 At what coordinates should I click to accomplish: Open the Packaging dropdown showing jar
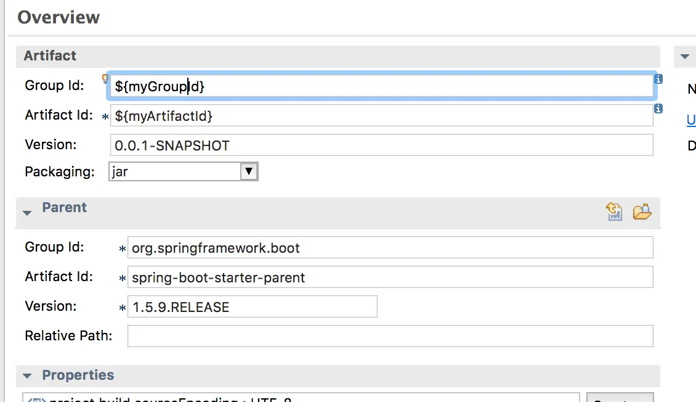coord(248,171)
